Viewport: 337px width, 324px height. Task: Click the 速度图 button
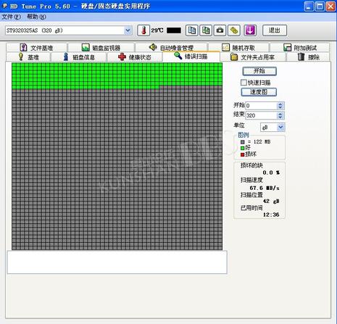click(x=259, y=92)
